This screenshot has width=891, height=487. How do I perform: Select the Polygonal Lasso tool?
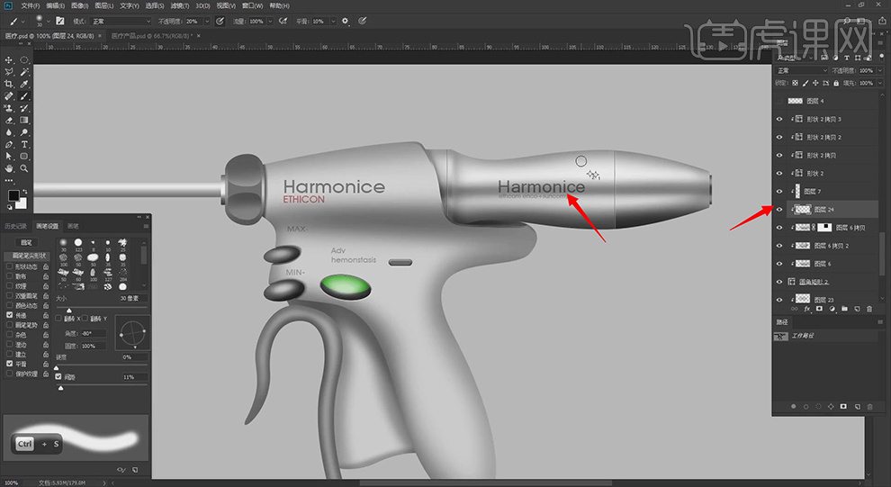coord(8,72)
